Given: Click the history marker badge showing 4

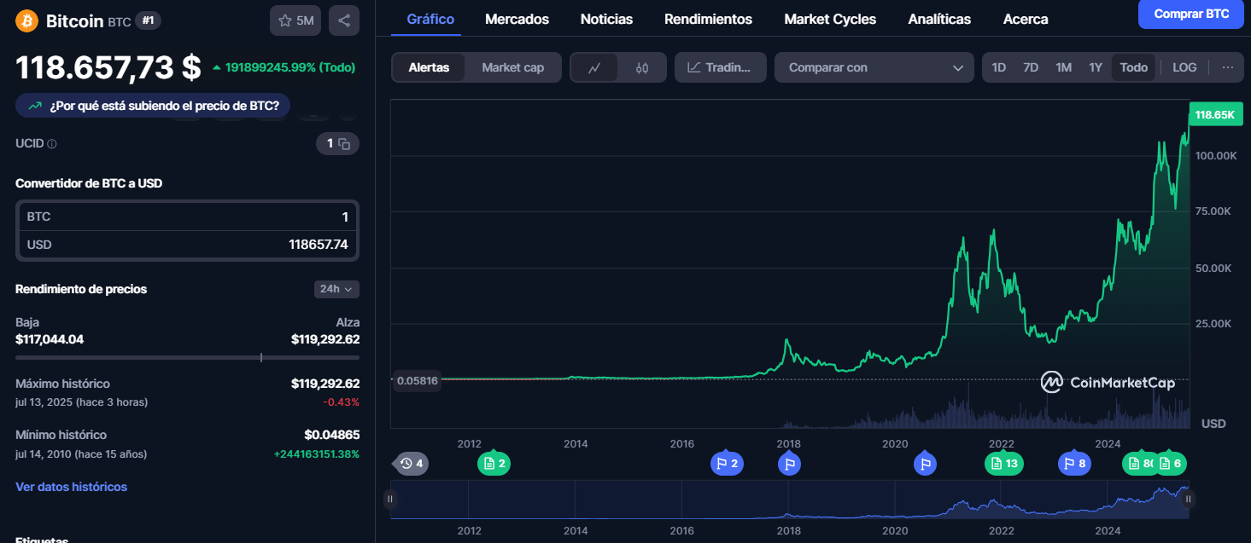Looking at the screenshot, I should coord(412,464).
